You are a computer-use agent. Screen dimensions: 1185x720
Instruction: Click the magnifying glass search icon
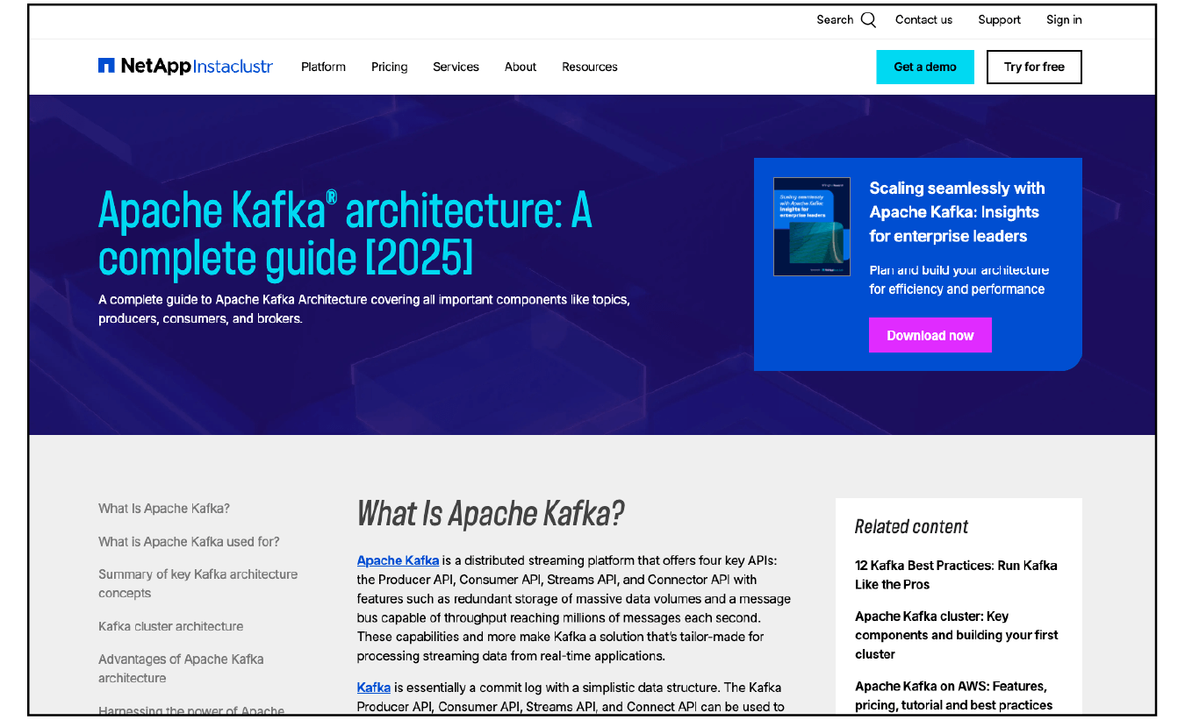tap(868, 18)
